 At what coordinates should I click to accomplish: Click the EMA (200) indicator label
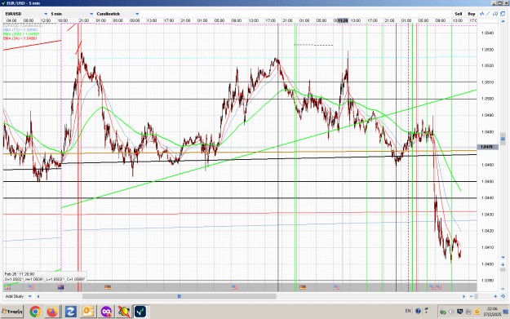21,34
